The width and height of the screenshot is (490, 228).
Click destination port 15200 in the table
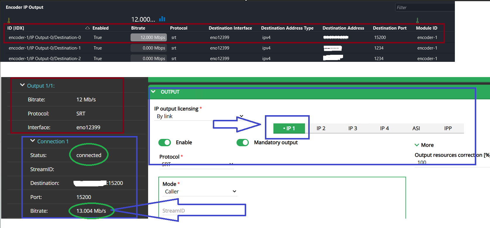tap(380, 38)
